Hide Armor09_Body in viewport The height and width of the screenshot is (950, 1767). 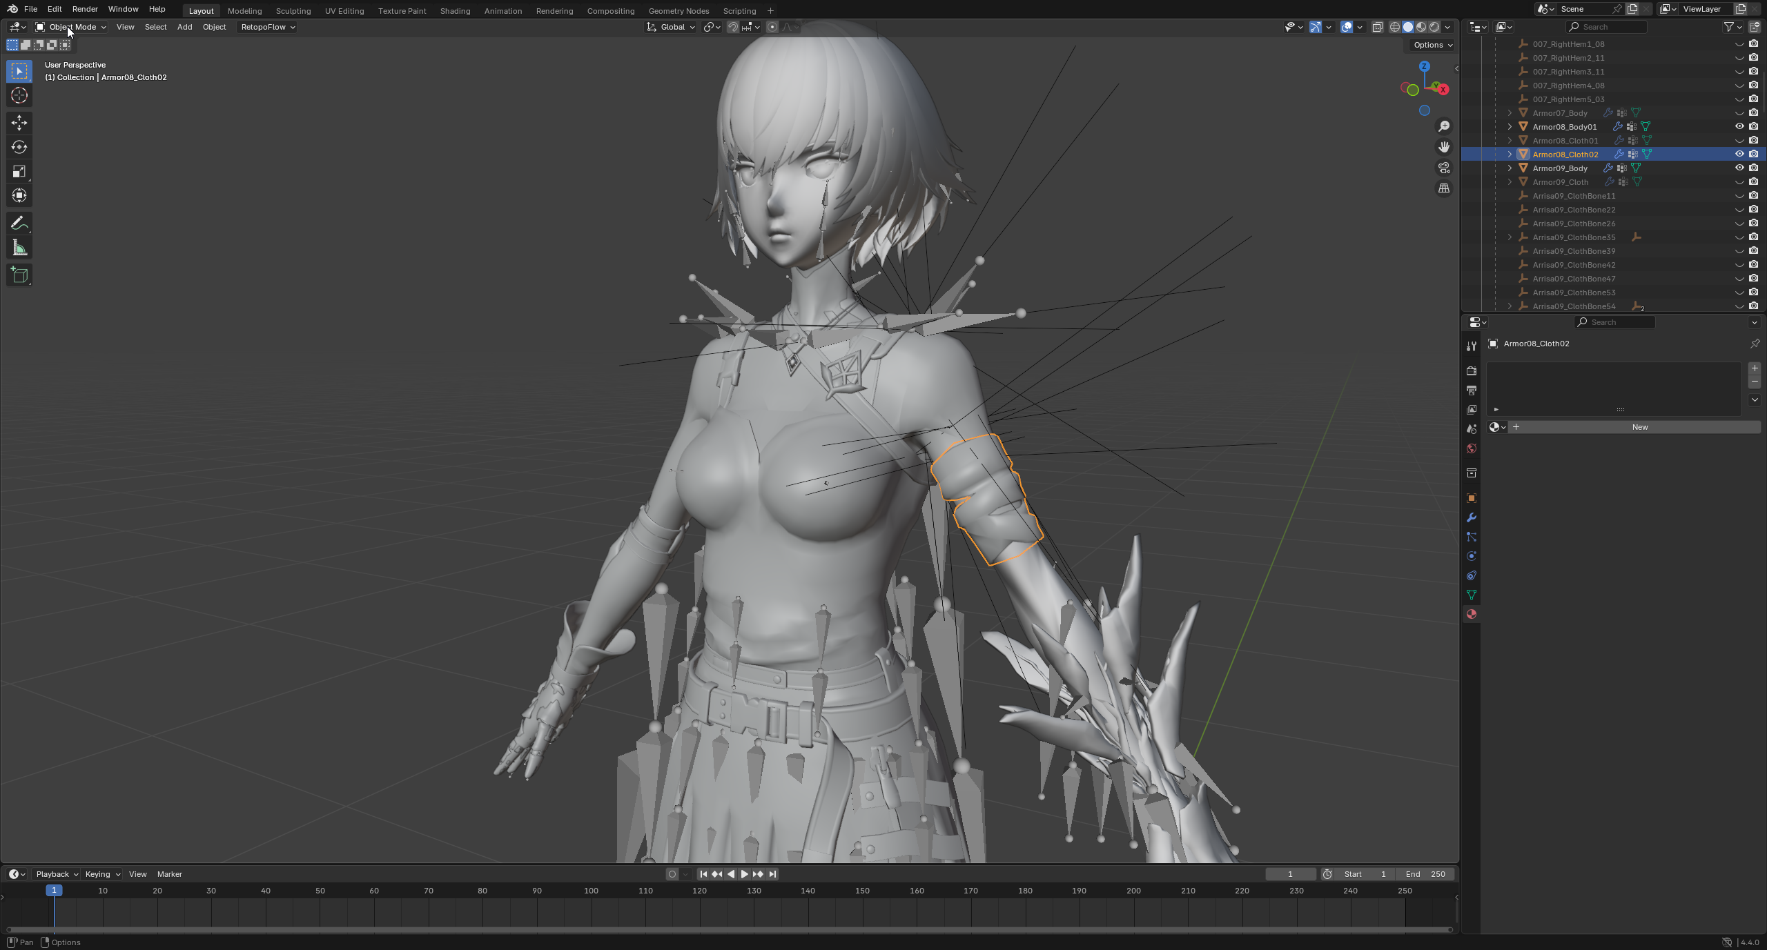click(x=1739, y=168)
